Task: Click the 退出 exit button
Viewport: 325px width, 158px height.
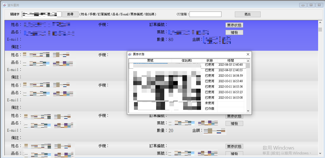Action: point(248,14)
